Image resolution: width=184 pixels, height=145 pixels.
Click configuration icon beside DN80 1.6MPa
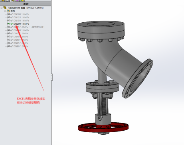[8, 46]
